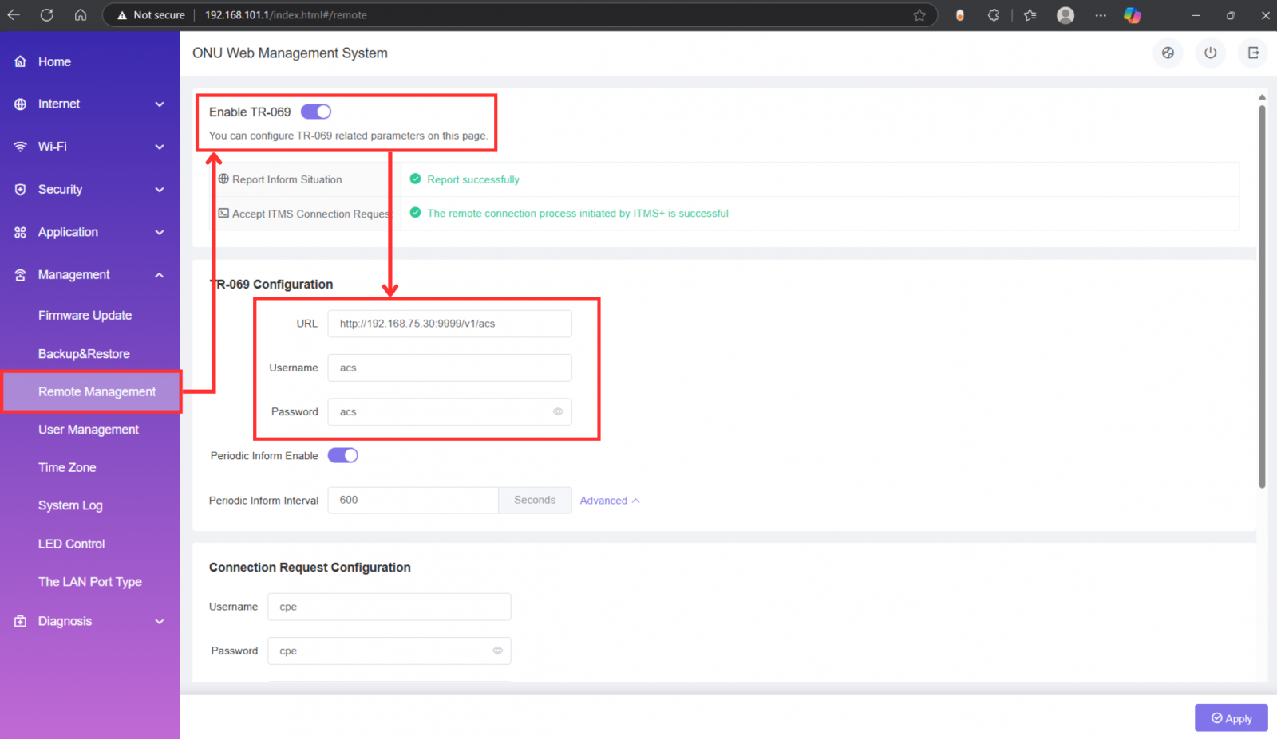Collapse the Advanced settings link

coord(610,501)
